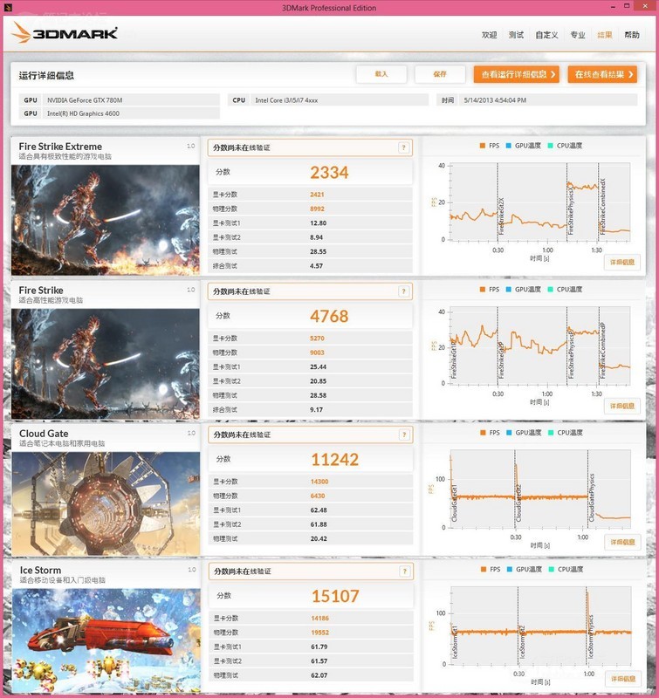659x698 pixels.
Task: Open 详细信息 for Fire Strike Extreme chart
Action: 622,263
